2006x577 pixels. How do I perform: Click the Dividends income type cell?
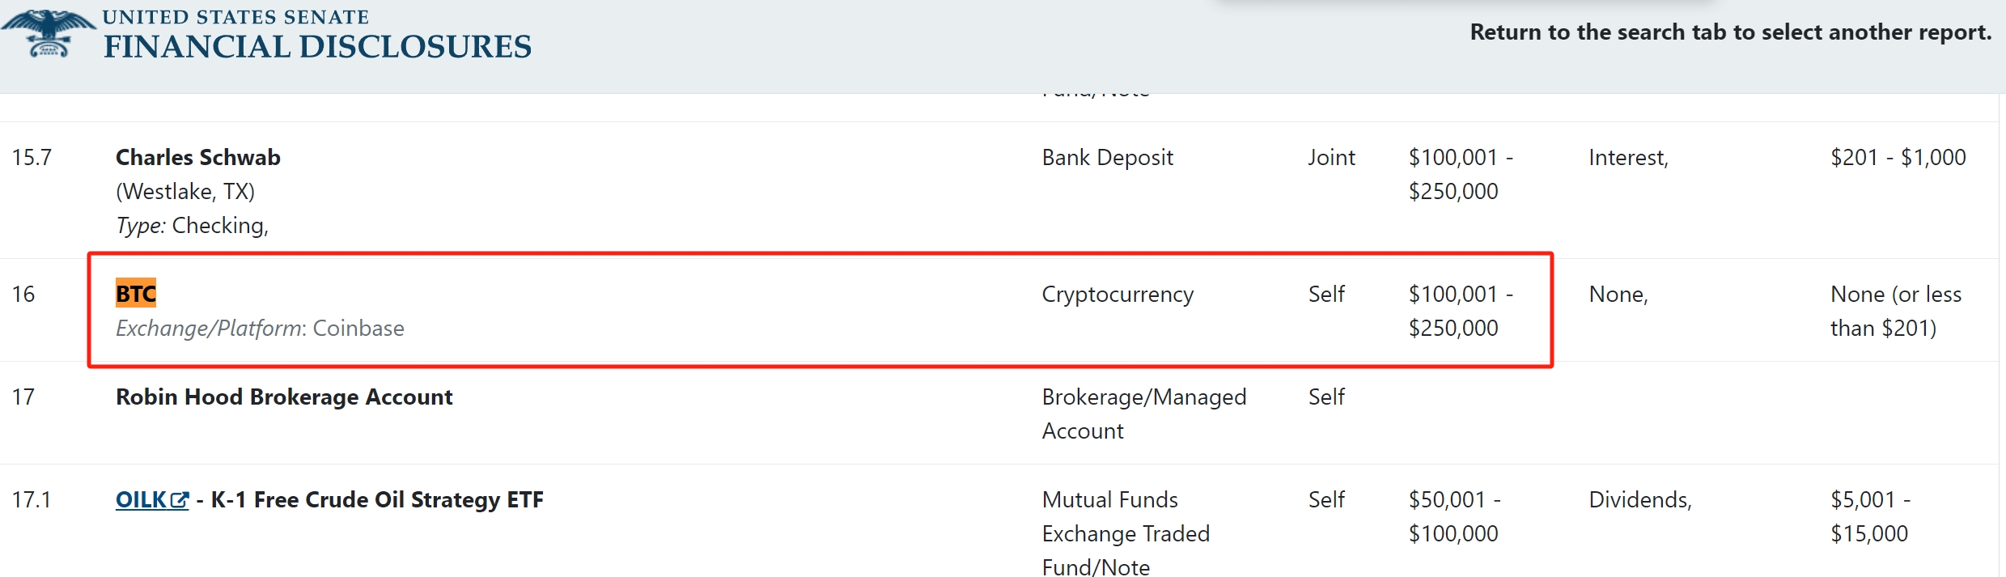pos(1639,499)
